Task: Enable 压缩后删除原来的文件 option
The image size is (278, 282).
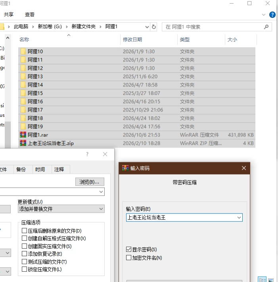Action: click(x=24, y=230)
